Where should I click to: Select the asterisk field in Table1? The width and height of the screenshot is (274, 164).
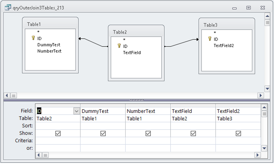[38, 32]
